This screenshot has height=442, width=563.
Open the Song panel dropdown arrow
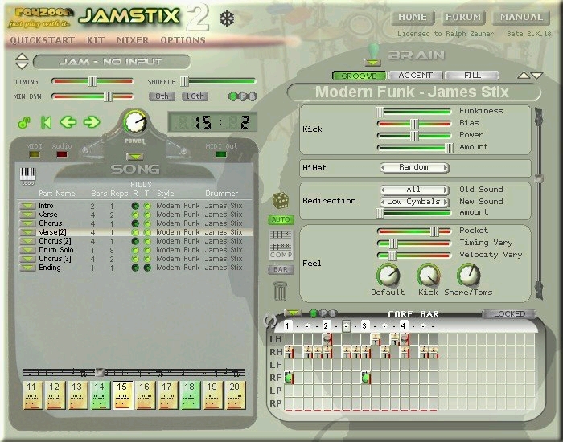pos(135,157)
